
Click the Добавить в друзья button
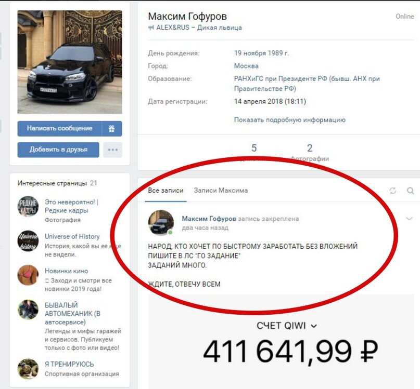pos(58,150)
